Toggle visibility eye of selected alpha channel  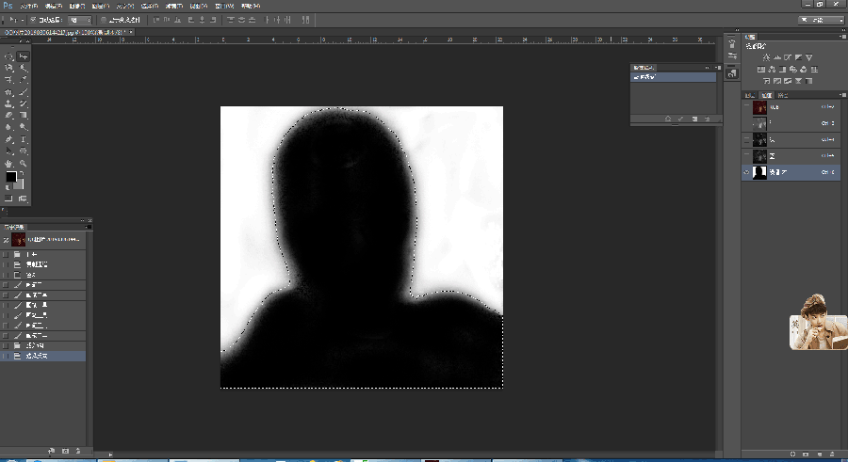747,172
